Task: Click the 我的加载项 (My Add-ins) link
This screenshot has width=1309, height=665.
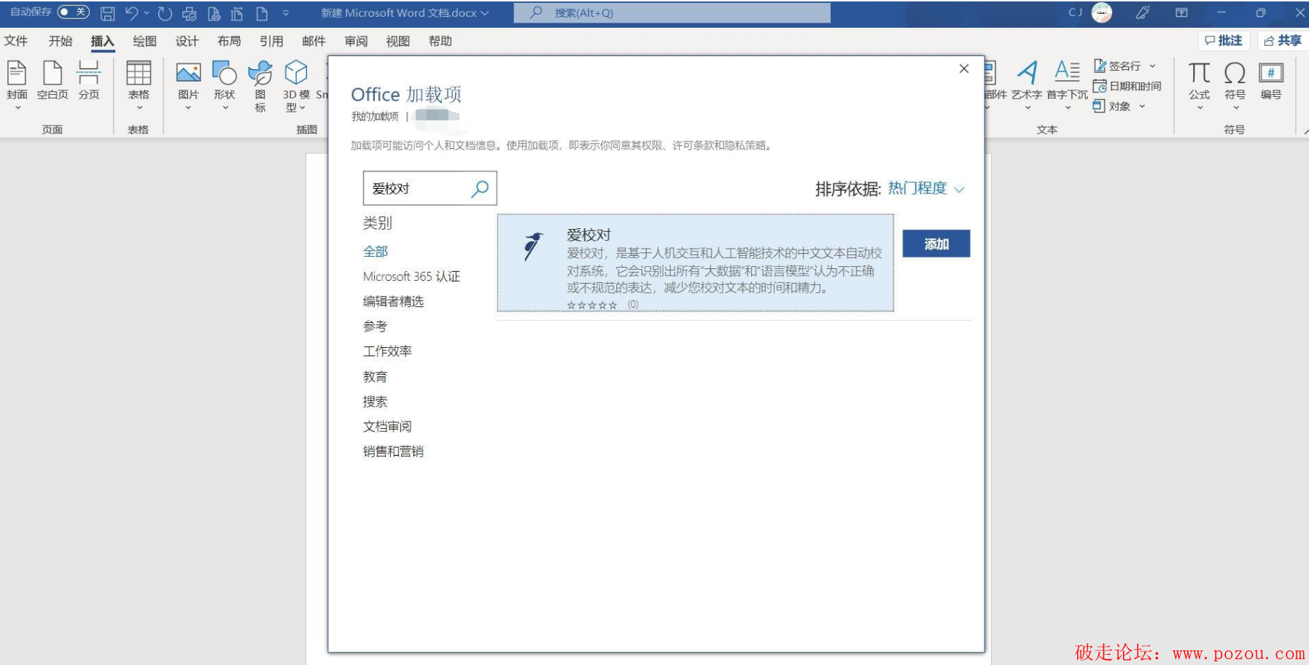Action: (375, 116)
